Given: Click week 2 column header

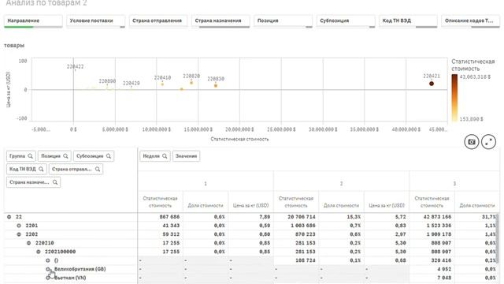Looking at the screenshot, I should pyautogui.click(x=341, y=184).
